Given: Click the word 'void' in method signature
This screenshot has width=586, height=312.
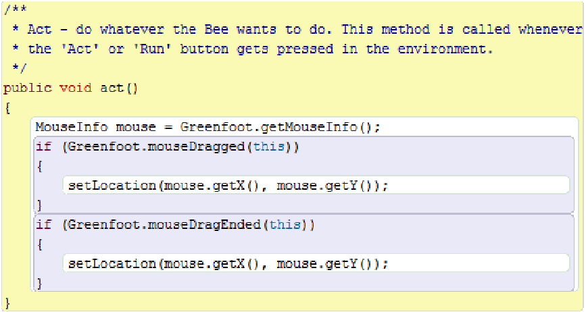Looking at the screenshot, I should (x=76, y=88).
